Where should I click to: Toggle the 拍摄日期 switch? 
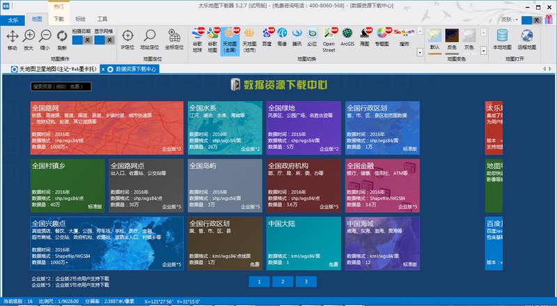click(82, 40)
